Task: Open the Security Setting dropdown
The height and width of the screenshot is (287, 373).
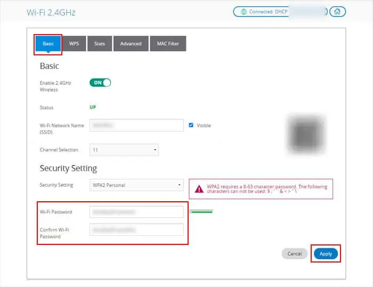Action: [136, 185]
